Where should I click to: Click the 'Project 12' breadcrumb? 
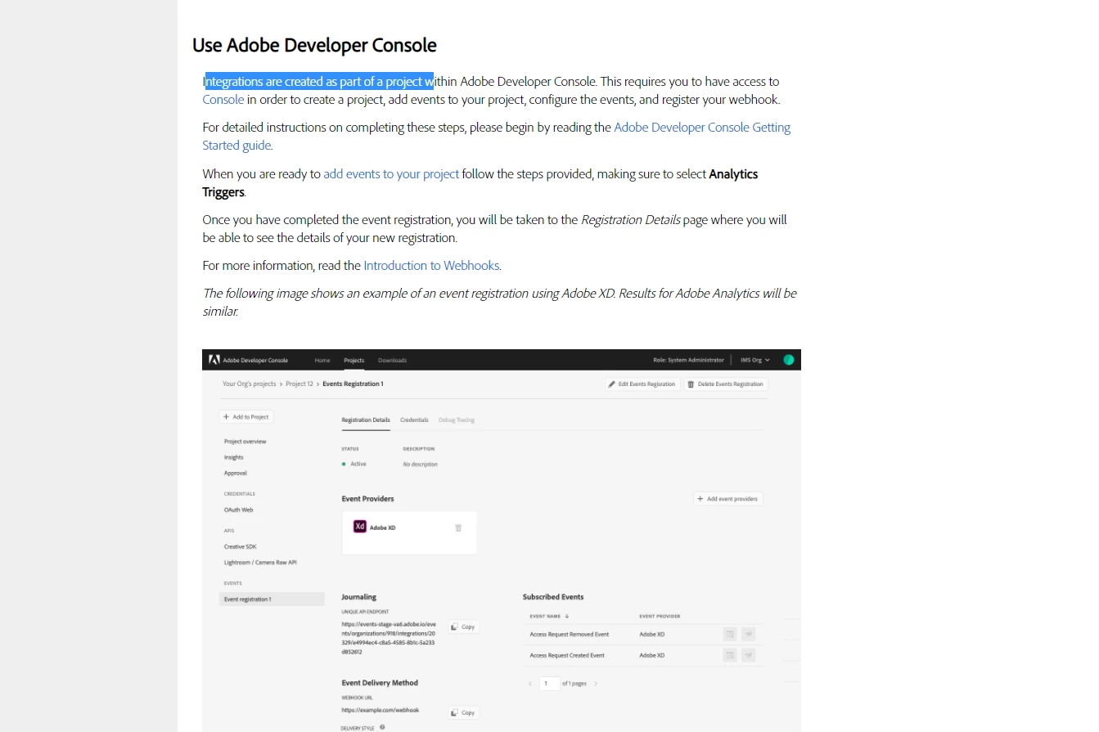coord(300,384)
